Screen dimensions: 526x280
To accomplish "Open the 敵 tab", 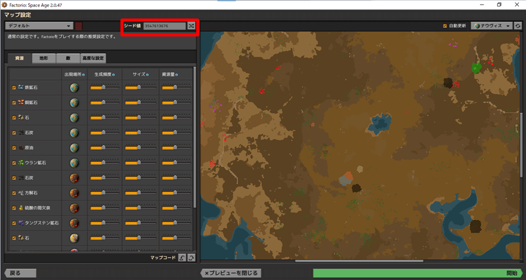I will point(68,58).
